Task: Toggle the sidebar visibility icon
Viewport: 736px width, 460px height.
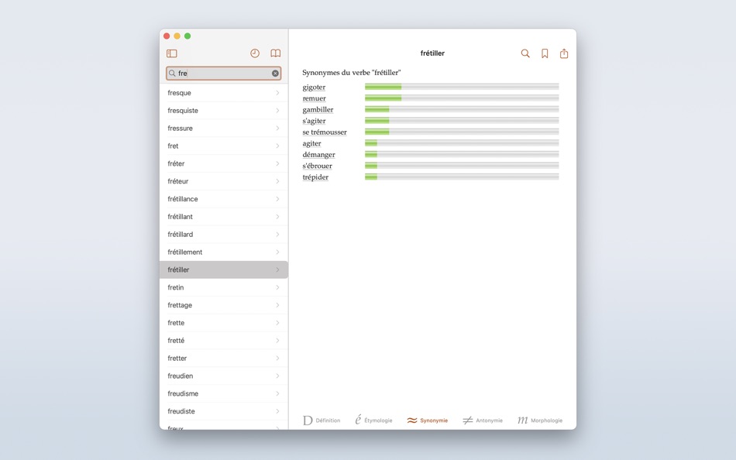Action: [172, 53]
